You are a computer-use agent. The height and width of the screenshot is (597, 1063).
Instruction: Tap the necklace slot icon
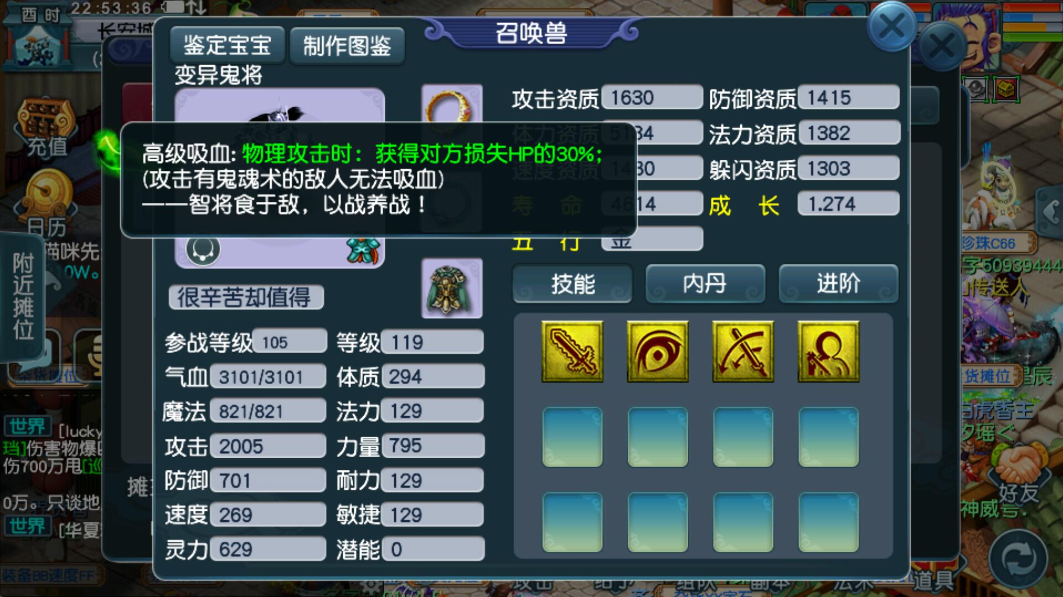[x=203, y=250]
